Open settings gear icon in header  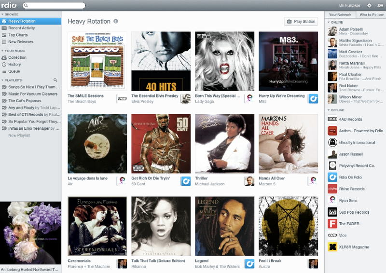point(369,5)
